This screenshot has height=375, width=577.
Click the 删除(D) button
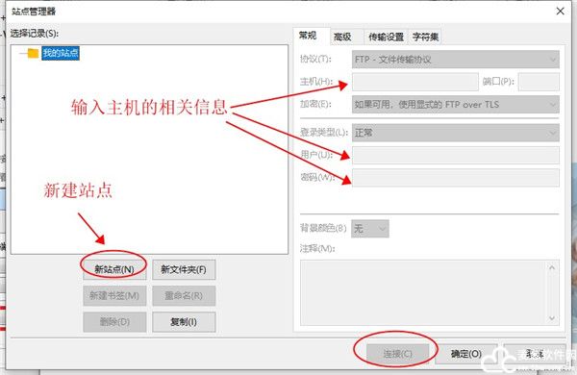pyautogui.click(x=114, y=322)
